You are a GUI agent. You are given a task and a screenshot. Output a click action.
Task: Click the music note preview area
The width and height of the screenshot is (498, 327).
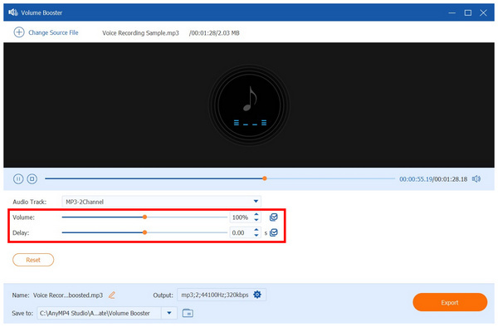[249, 105]
